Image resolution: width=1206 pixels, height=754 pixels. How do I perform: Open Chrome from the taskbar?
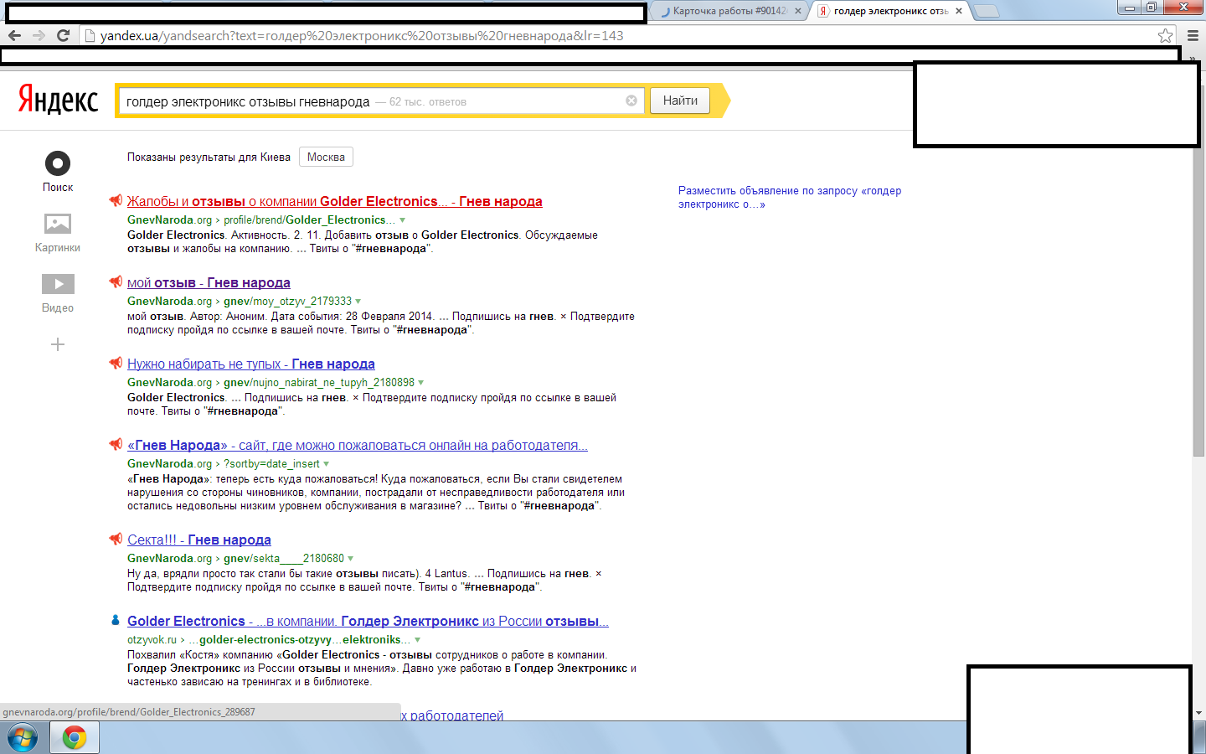75,737
